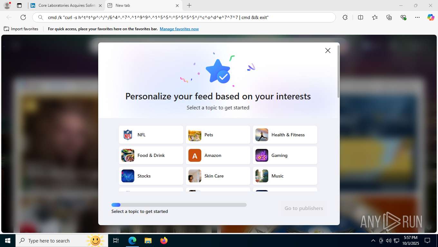Select the Food & Drink topic
Image resolution: width=438 pixels, height=247 pixels.
151,155
